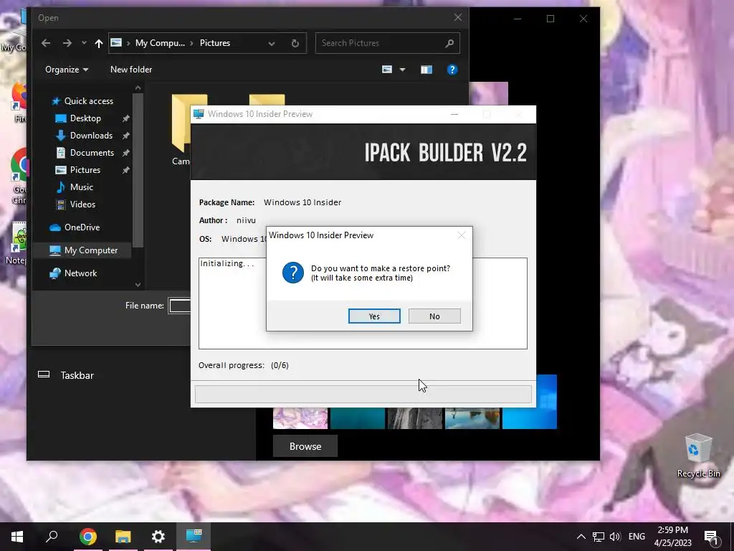Minimize the IPack Builder installer window
This screenshot has width=734, height=551.
[454, 114]
